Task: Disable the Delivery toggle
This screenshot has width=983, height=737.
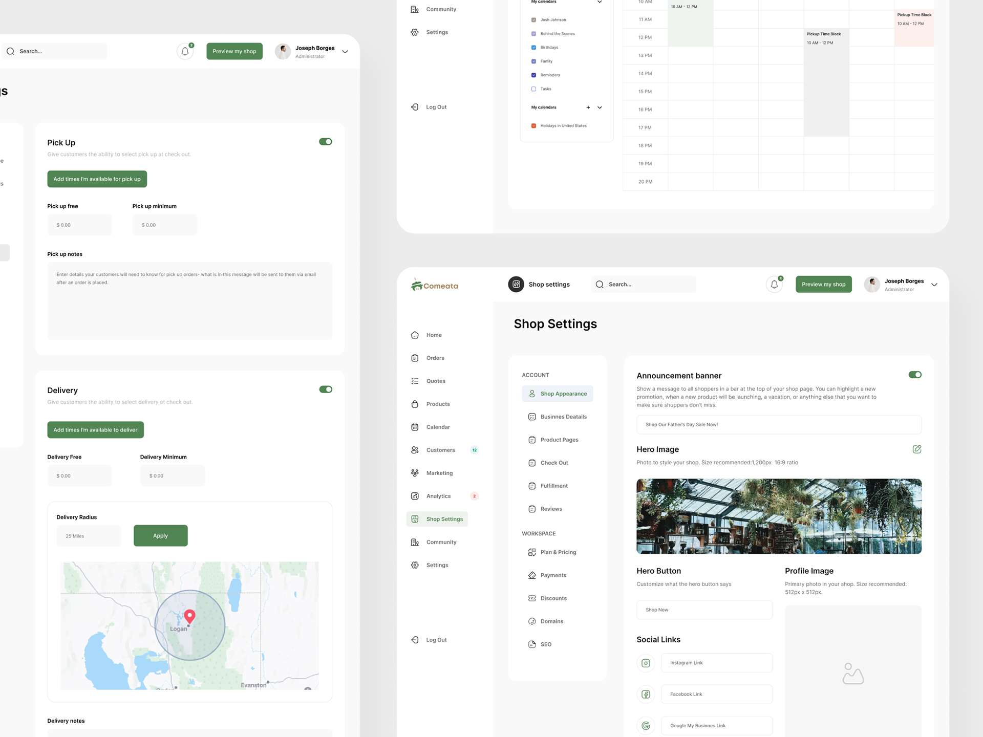Action: click(326, 389)
